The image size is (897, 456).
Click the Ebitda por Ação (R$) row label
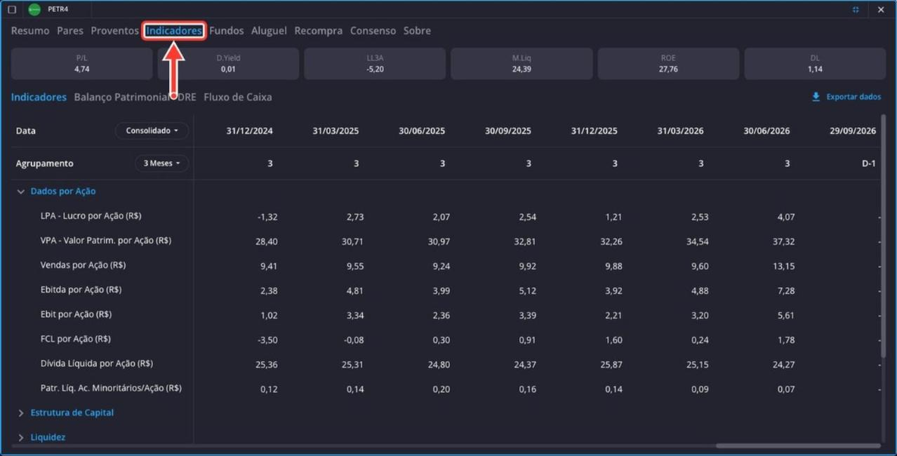(x=81, y=290)
